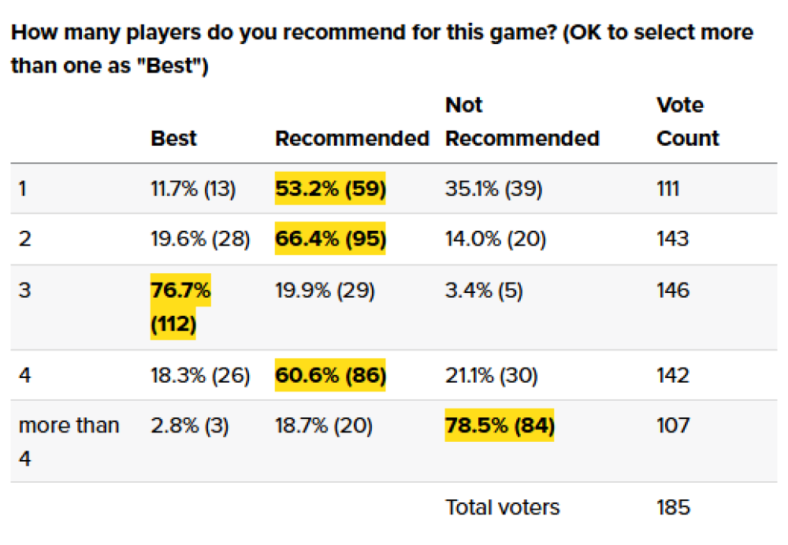
Task: Click the 18.3% (26) Best cell
Action: [200, 376]
